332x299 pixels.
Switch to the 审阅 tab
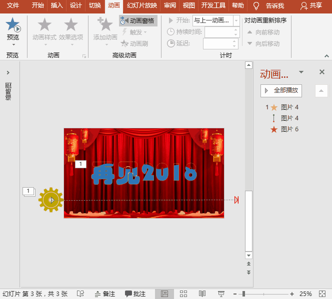(170, 5)
